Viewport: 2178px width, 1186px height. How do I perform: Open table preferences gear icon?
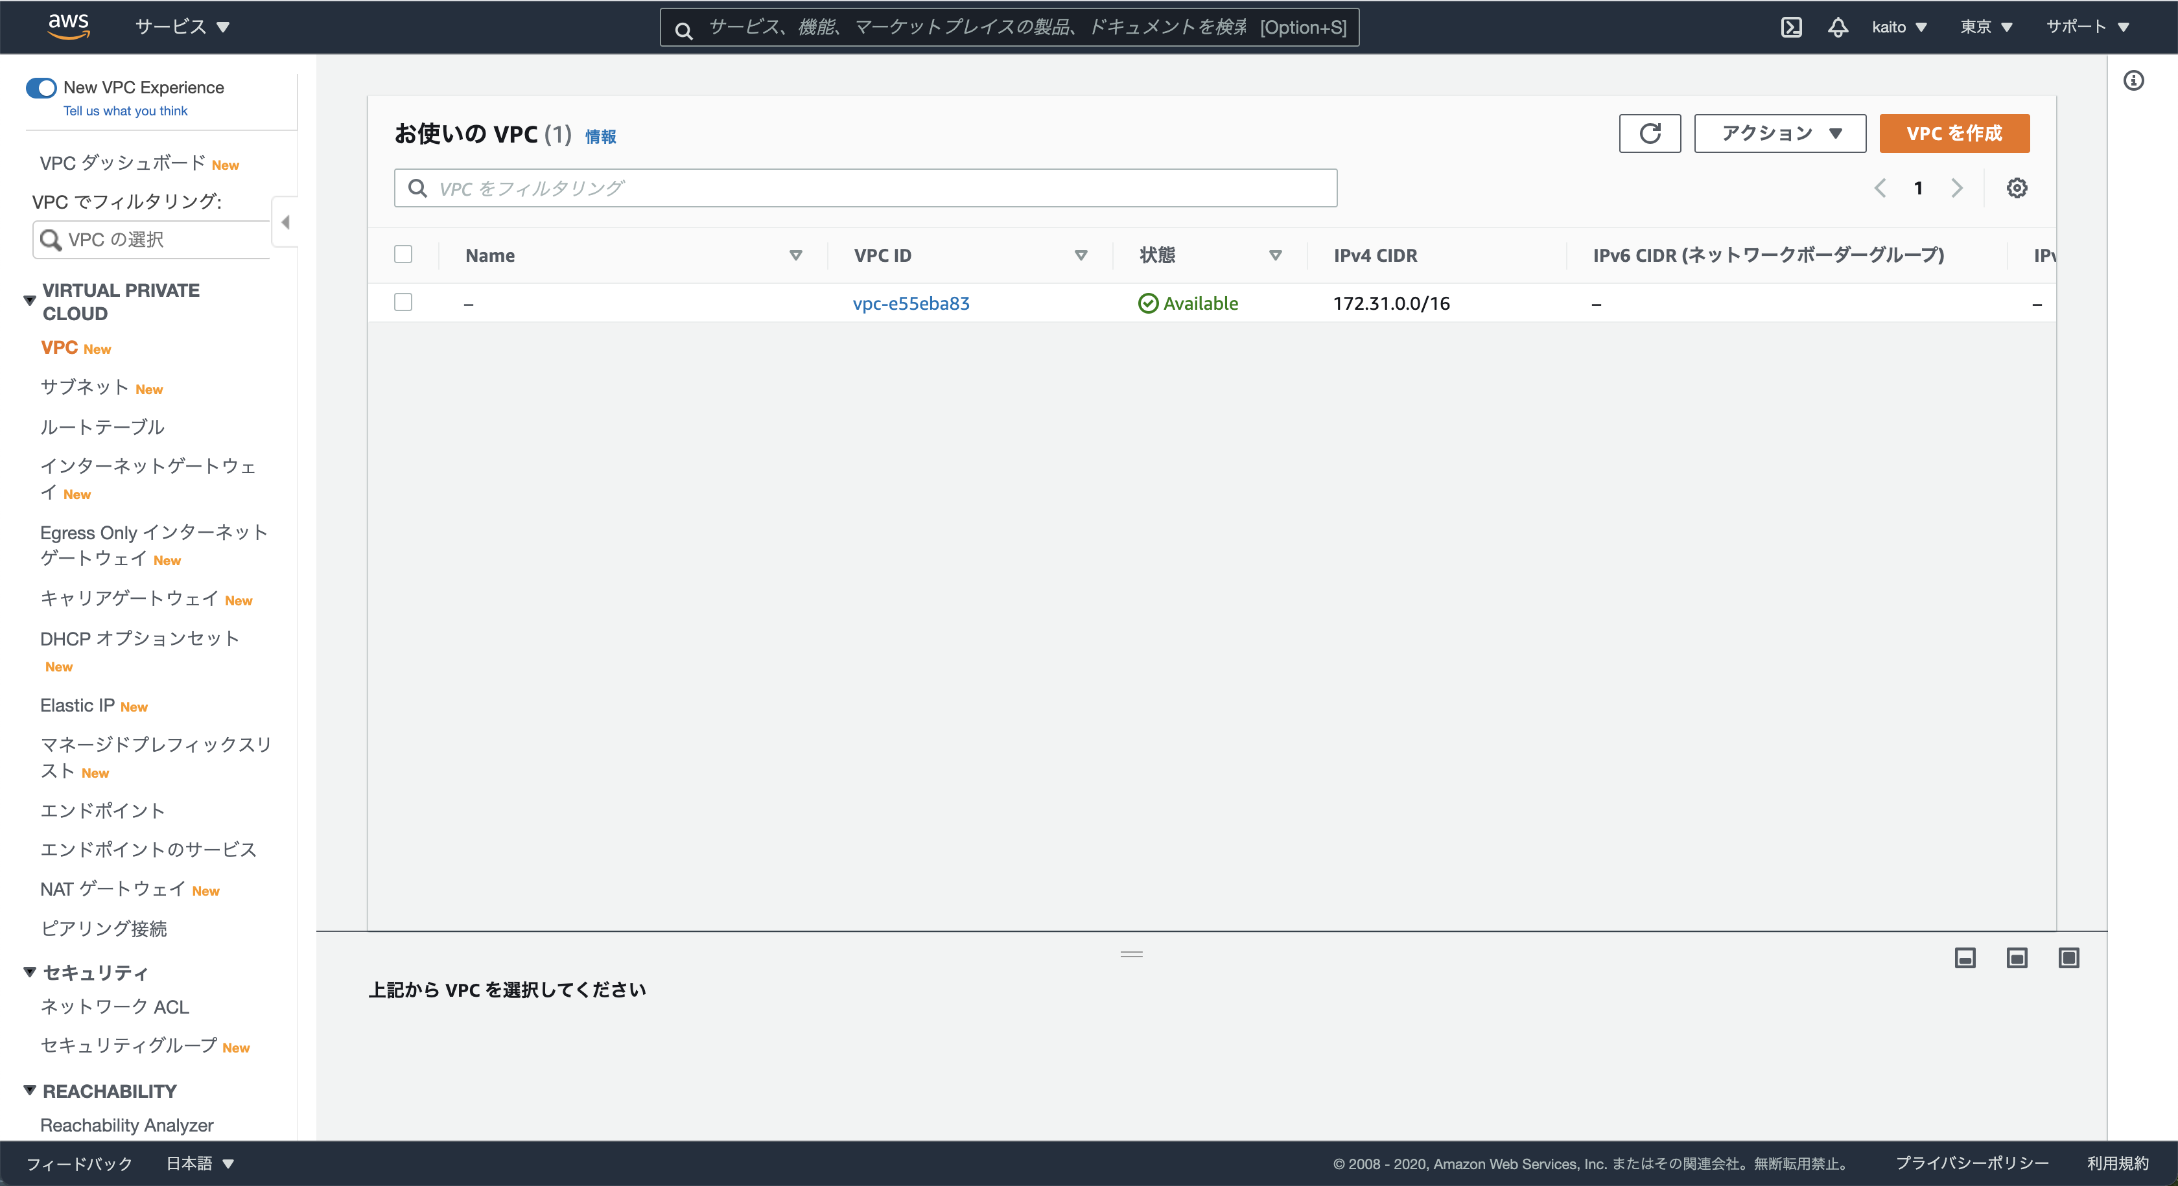[x=2017, y=188]
